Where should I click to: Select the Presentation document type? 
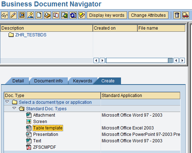pos(46,134)
